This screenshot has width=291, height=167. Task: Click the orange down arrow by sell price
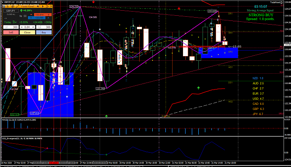pos(31,14)
